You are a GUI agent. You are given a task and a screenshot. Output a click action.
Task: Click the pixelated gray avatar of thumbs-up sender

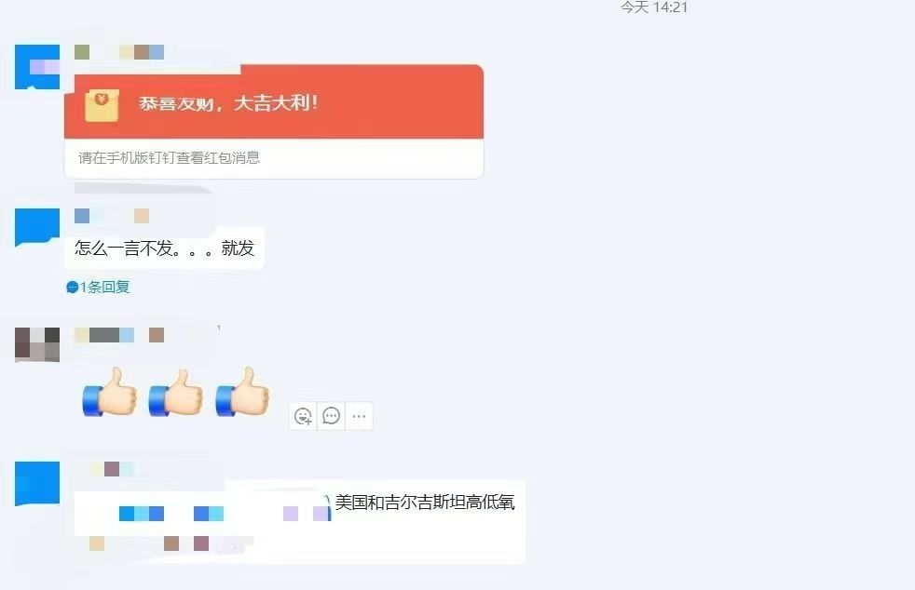(37, 344)
